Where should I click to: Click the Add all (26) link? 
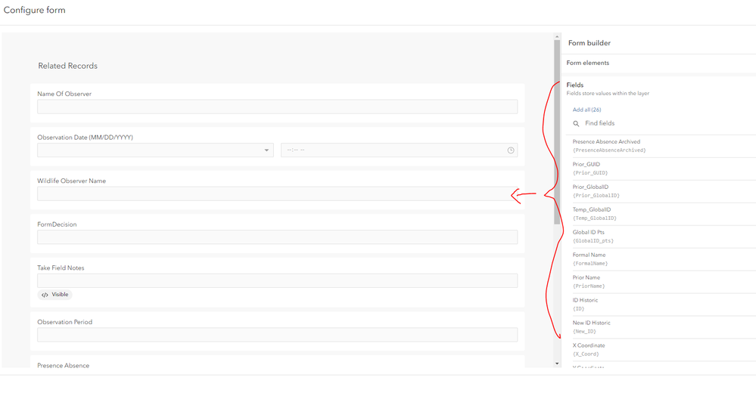click(x=586, y=110)
